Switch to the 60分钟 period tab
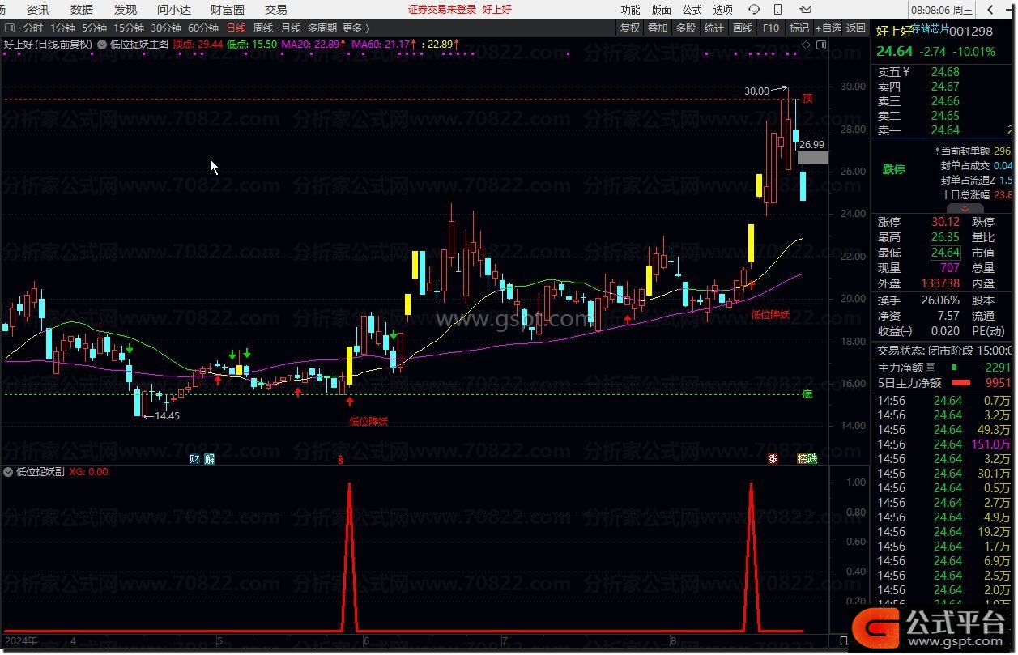This screenshot has height=655, width=1018. (203, 28)
